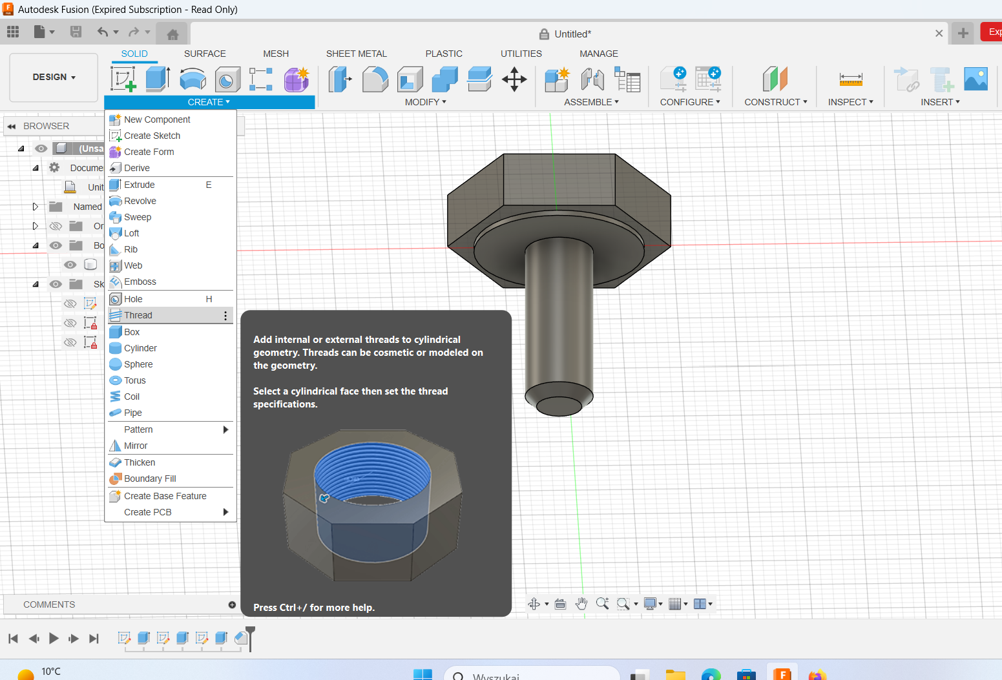Click the Home tab icon

172,34
